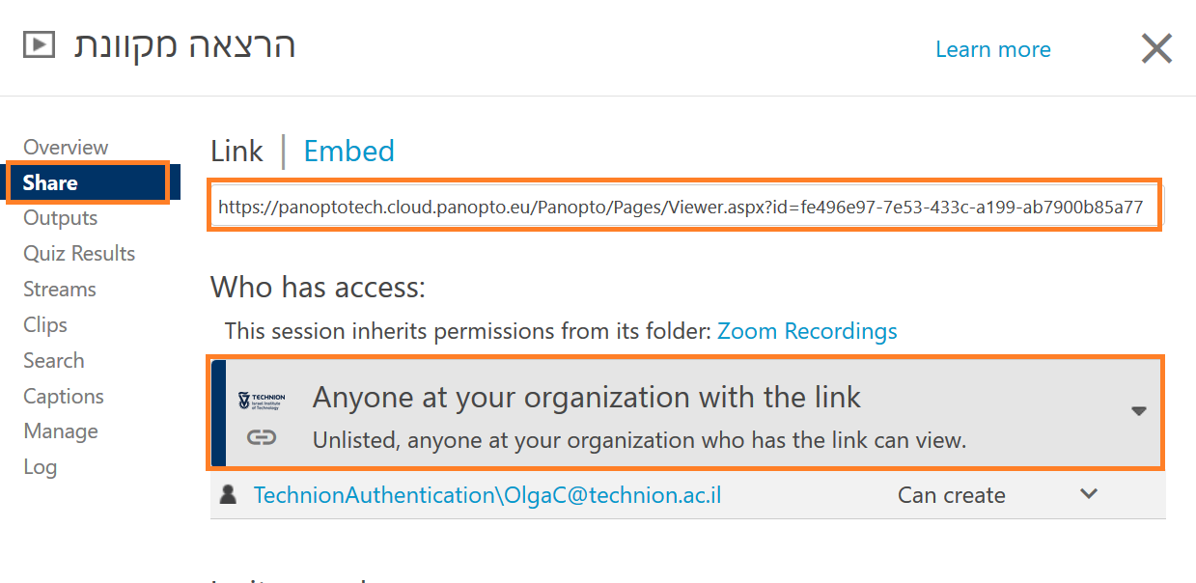The height and width of the screenshot is (583, 1196).
Task: Select the Link tab
Action: 236,152
